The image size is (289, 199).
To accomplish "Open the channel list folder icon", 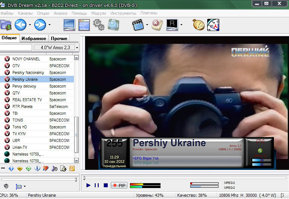I will tap(6, 25).
